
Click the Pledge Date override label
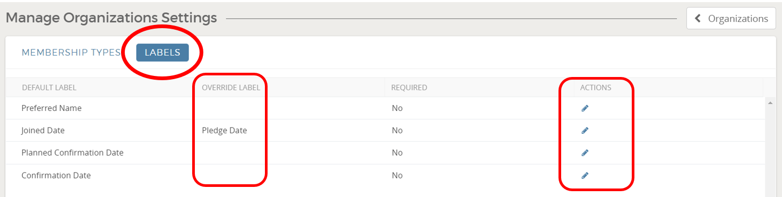coord(224,131)
